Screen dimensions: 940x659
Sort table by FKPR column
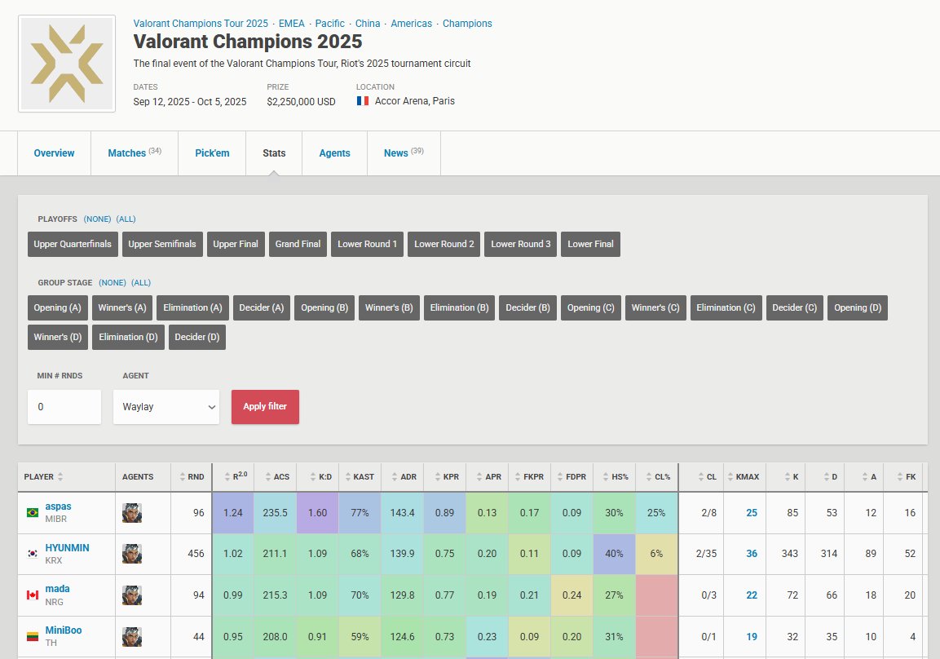click(x=530, y=476)
